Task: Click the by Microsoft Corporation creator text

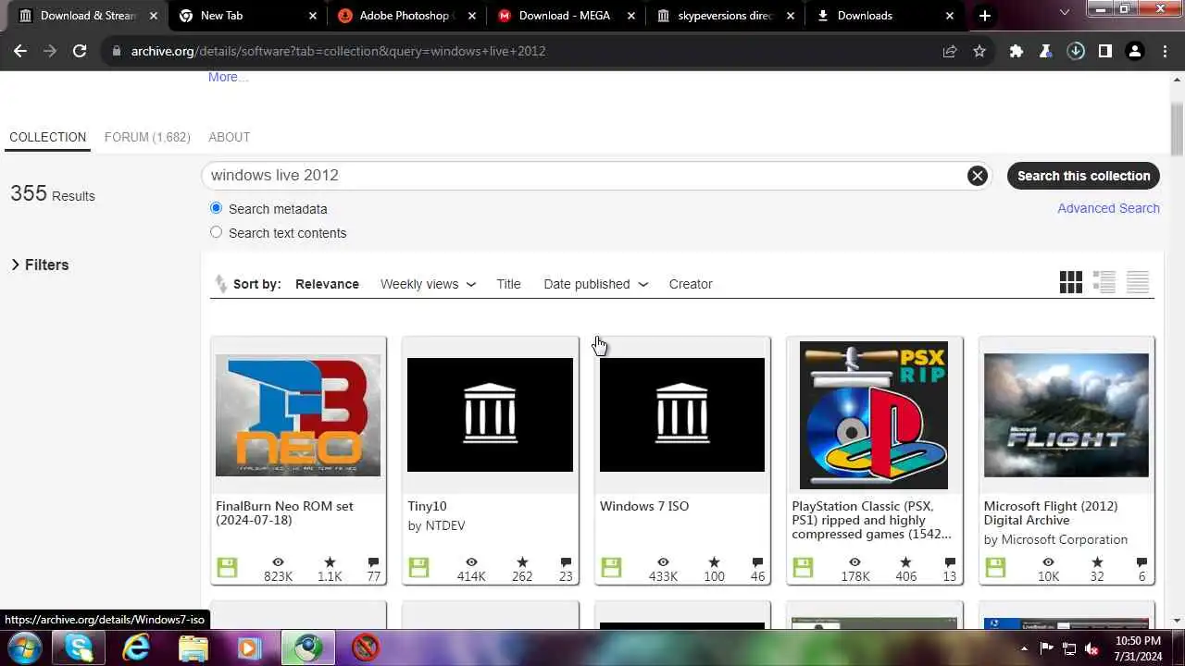Action: [1055, 539]
